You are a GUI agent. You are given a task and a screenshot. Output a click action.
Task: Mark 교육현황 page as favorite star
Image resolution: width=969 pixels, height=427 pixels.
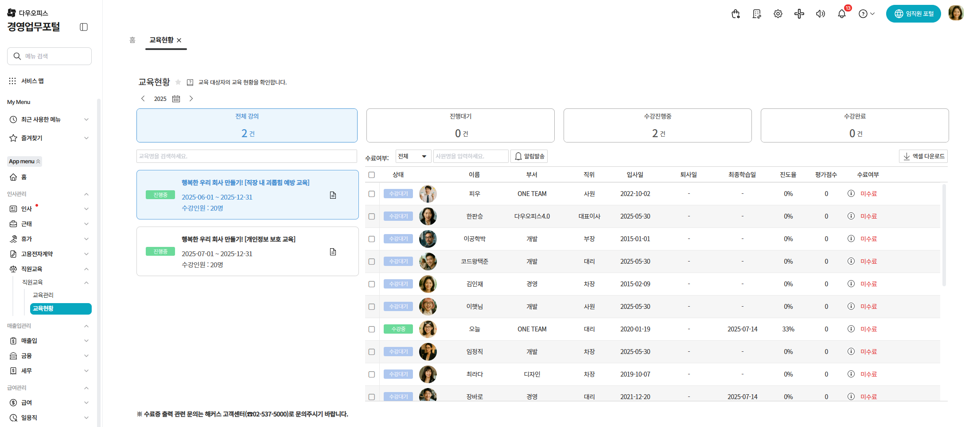(x=178, y=82)
